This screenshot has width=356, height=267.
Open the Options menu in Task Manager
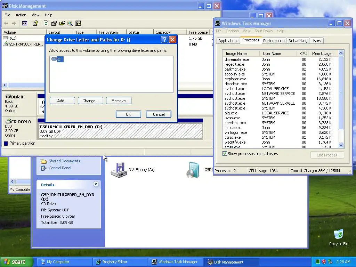point(232,31)
